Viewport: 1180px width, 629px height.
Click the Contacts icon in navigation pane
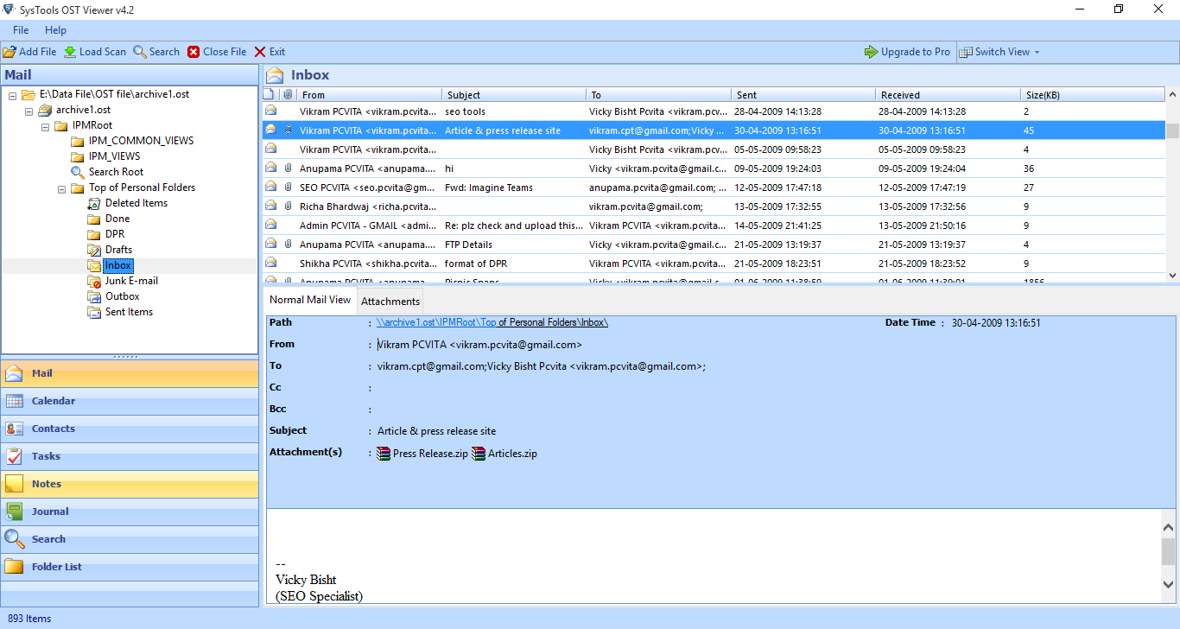(15, 429)
